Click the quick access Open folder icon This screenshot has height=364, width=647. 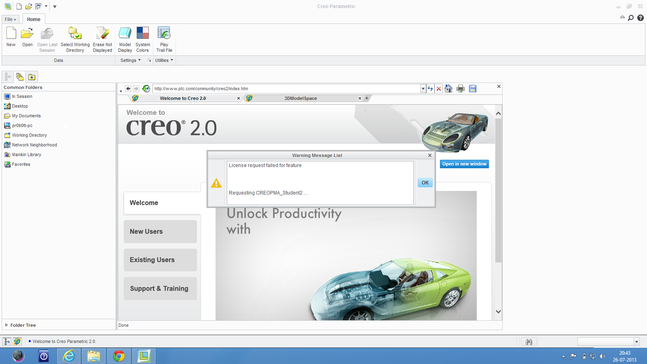[x=28, y=6]
